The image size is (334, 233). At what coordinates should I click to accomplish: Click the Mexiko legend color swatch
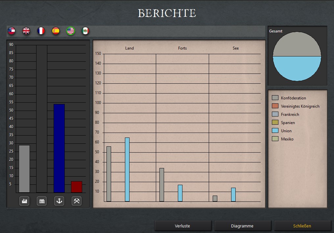(275, 139)
